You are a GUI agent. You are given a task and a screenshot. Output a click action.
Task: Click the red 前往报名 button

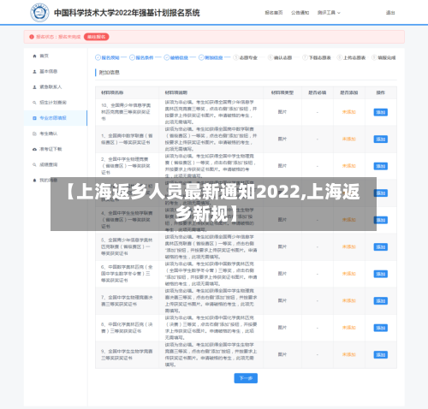click(97, 37)
